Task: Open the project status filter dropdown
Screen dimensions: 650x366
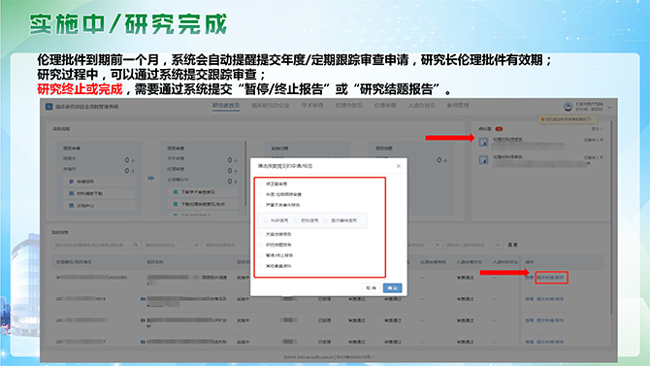Action: coord(171,245)
